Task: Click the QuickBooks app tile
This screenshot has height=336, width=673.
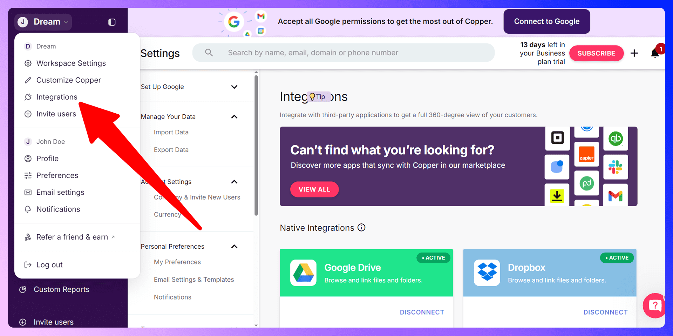Action: [616, 139]
